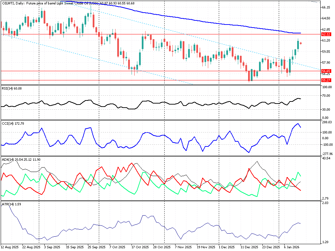Click the 6 Jan 2026 date label

[x=291, y=247]
